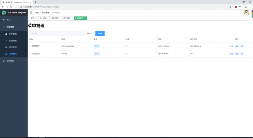Open the Chrome profile icon
This screenshot has height=138, width=253.
pyautogui.click(x=246, y=7)
